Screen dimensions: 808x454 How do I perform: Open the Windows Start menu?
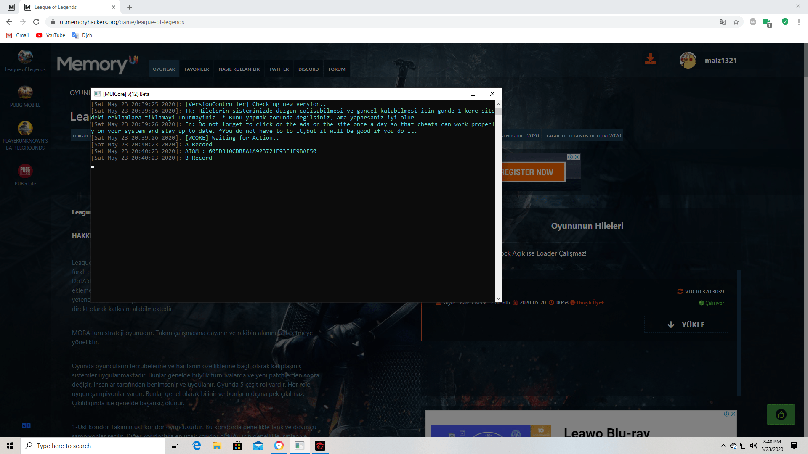(10, 446)
